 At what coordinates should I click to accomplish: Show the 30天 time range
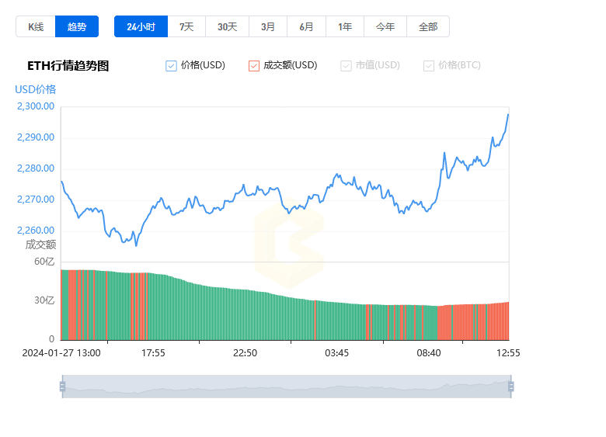pos(227,26)
